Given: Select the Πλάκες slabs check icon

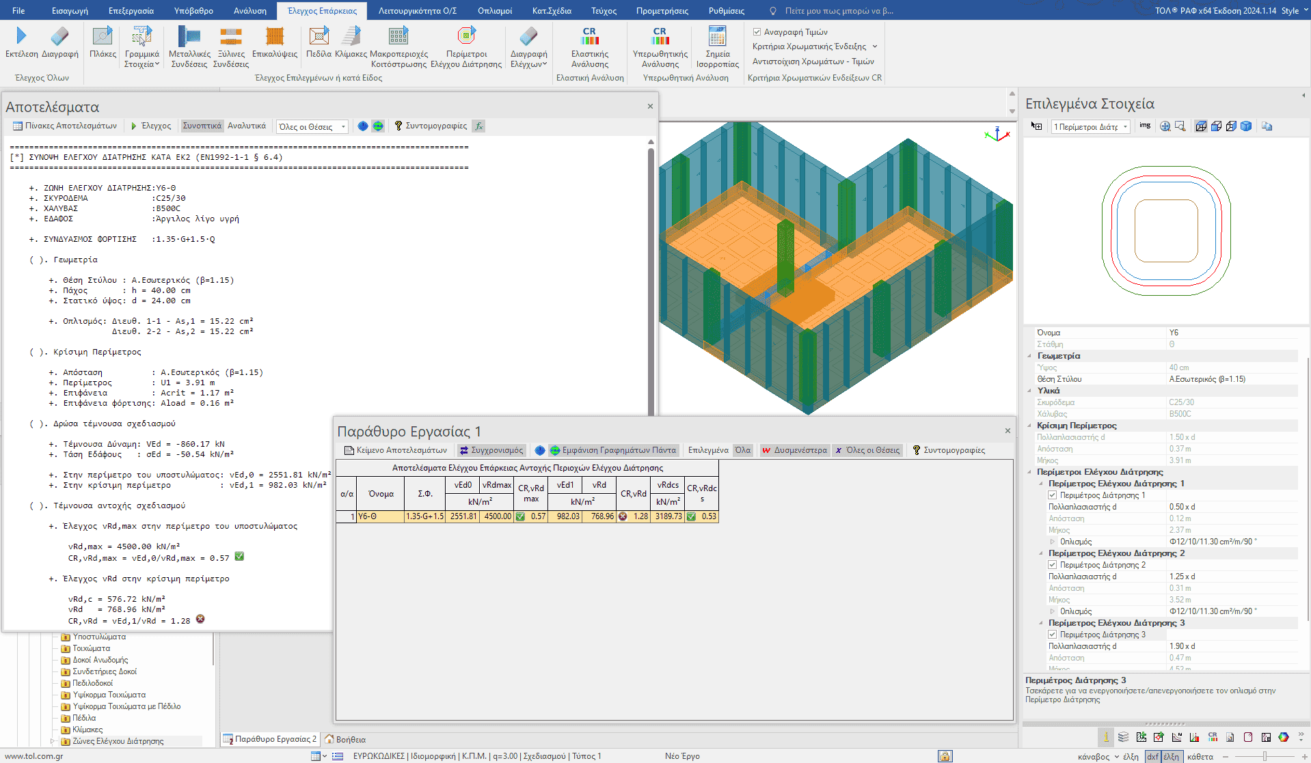Looking at the screenshot, I should coord(103,36).
